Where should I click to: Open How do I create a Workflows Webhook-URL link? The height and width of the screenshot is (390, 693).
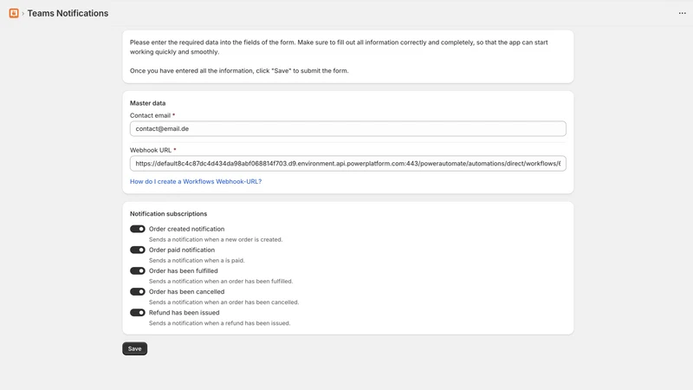(x=196, y=182)
